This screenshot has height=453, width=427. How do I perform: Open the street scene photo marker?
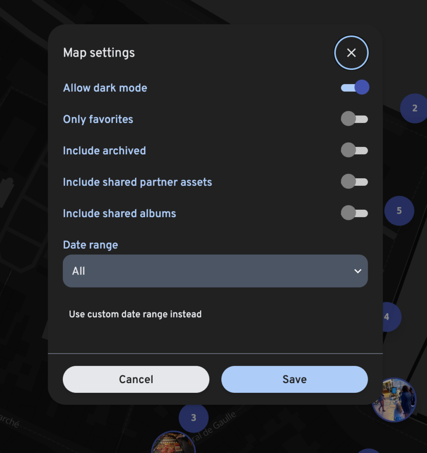(x=394, y=400)
